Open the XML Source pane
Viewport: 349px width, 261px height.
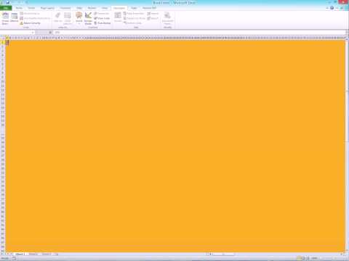pyautogui.click(x=118, y=18)
